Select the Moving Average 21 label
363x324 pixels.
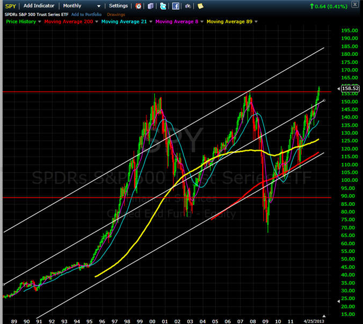click(124, 21)
